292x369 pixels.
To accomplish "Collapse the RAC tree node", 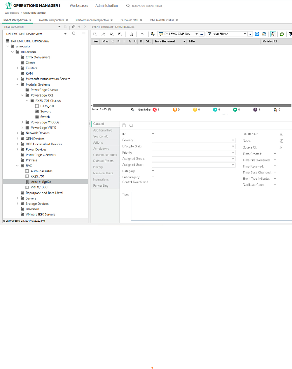I will click(17, 166).
